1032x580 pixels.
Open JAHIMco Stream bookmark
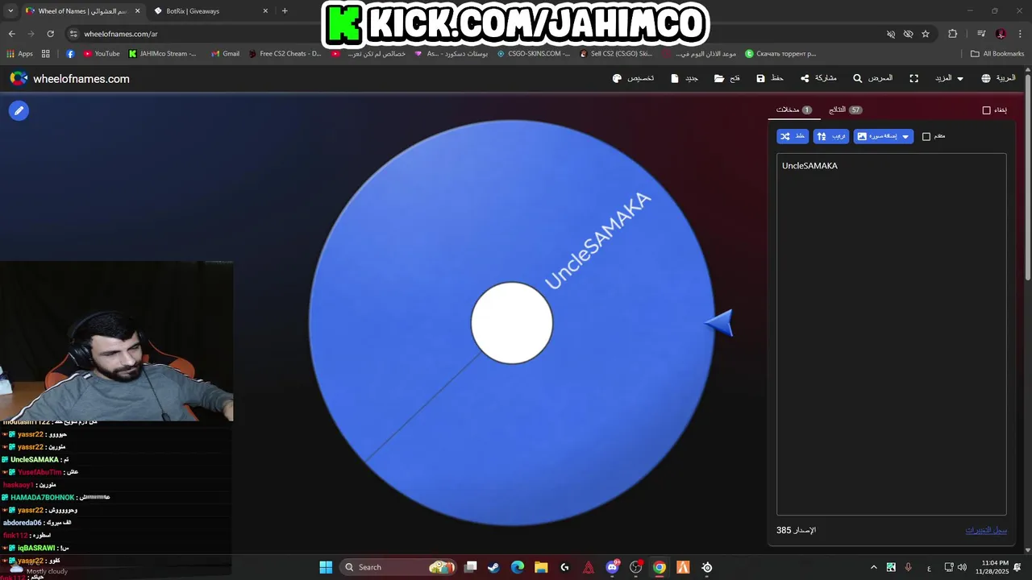click(x=162, y=54)
